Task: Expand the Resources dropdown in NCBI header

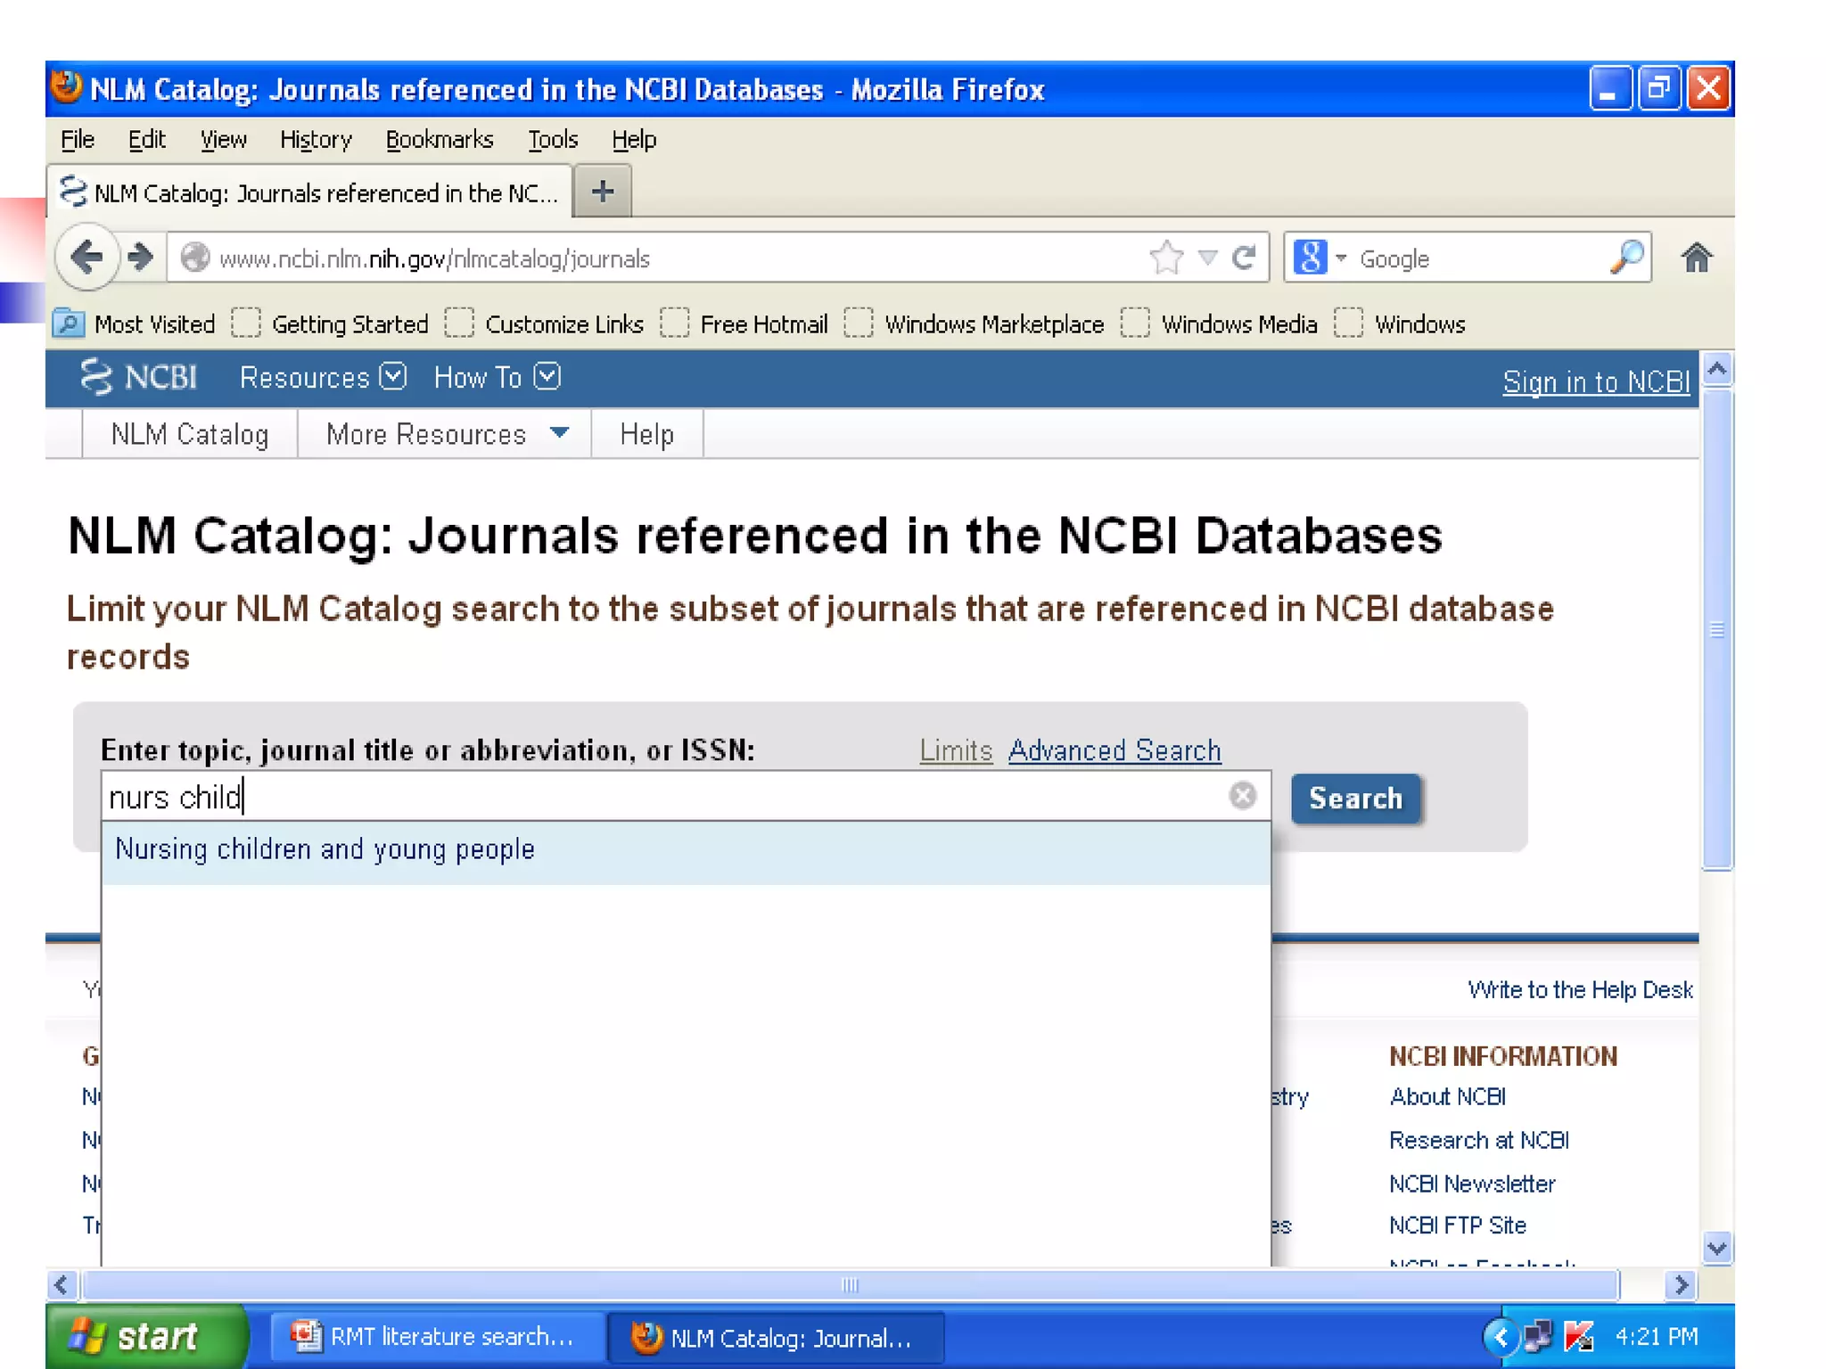Action: [x=322, y=377]
